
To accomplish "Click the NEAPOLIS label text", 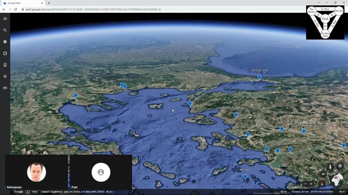I will 125,80.
